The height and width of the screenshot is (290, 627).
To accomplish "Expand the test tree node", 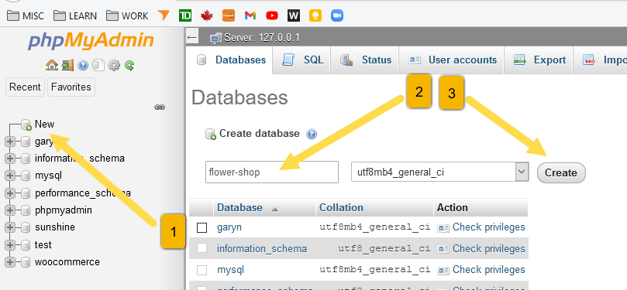I will [x=10, y=245].
